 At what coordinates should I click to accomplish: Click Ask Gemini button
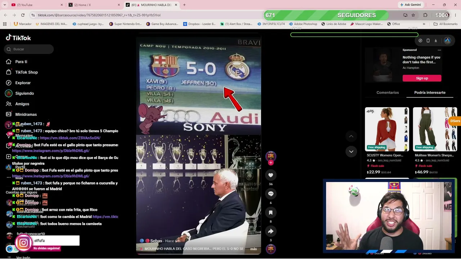tap(410, 5)
